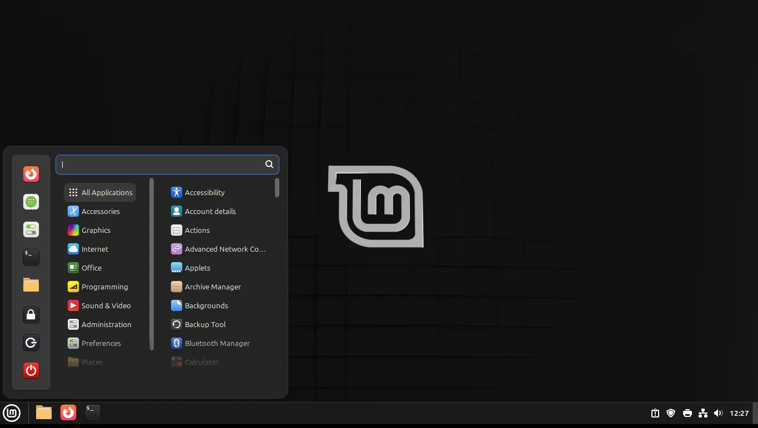Viewport: 758px width, 428px height.
Task: Launch Terminal from the favorites sidebar
Action: [x=31, y=257]
